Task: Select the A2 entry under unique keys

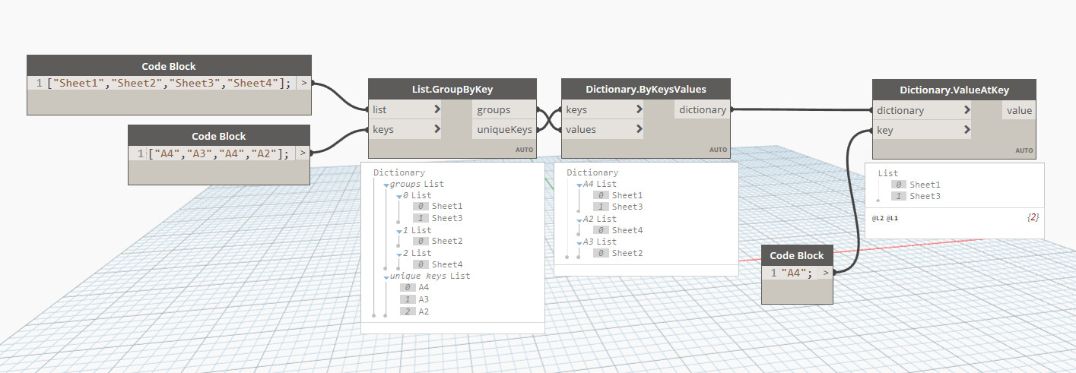Action: [x=424, y=311]
